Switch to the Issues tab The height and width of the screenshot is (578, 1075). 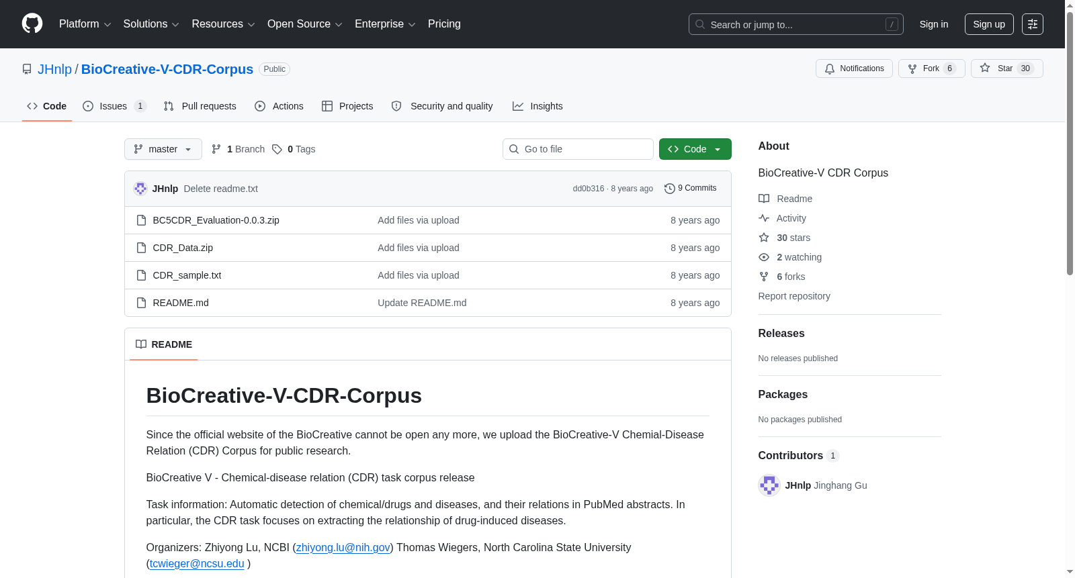click(x=114, y=106)
